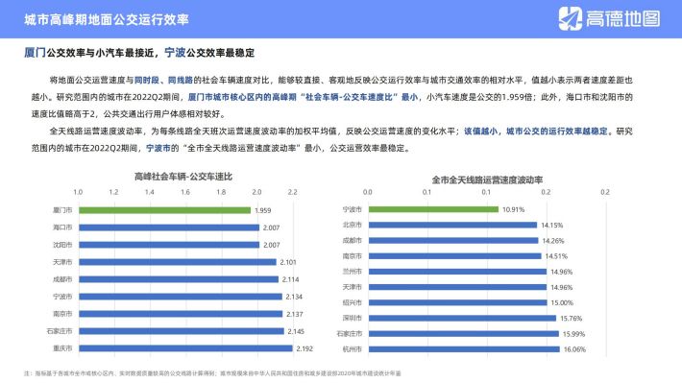
Task: Click the slide title 城市高峰期地面公交运行效率
Action: click(x=107, y=19)
